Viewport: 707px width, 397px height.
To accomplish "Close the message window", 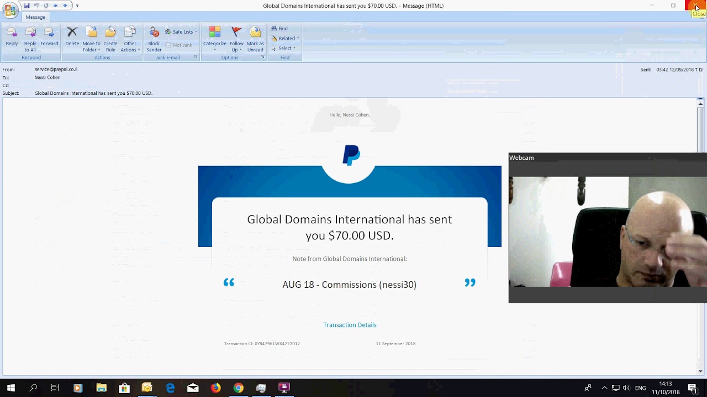I will coord(696,6).
